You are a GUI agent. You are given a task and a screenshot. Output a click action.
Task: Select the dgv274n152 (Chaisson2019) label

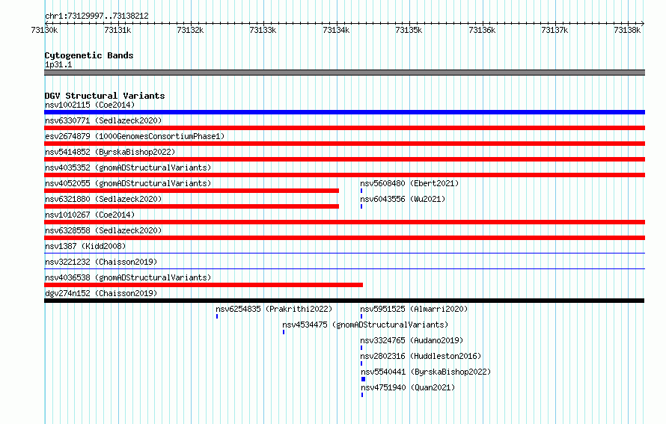pyautogui.click(x=101, y=293)
